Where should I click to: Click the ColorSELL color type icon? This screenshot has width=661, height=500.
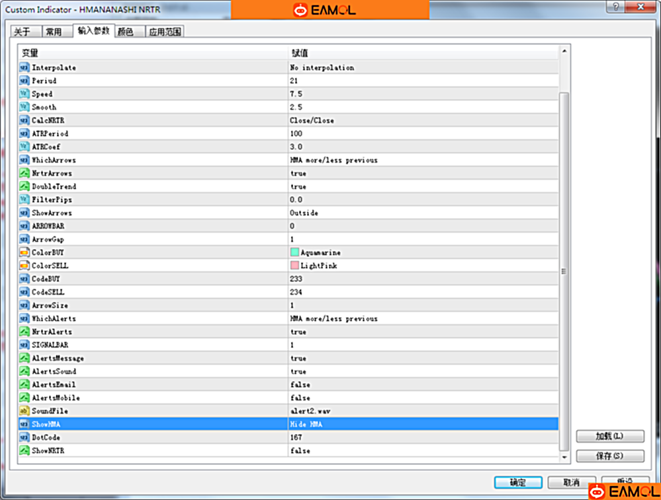pyautogui.click(x=24, y=266)
